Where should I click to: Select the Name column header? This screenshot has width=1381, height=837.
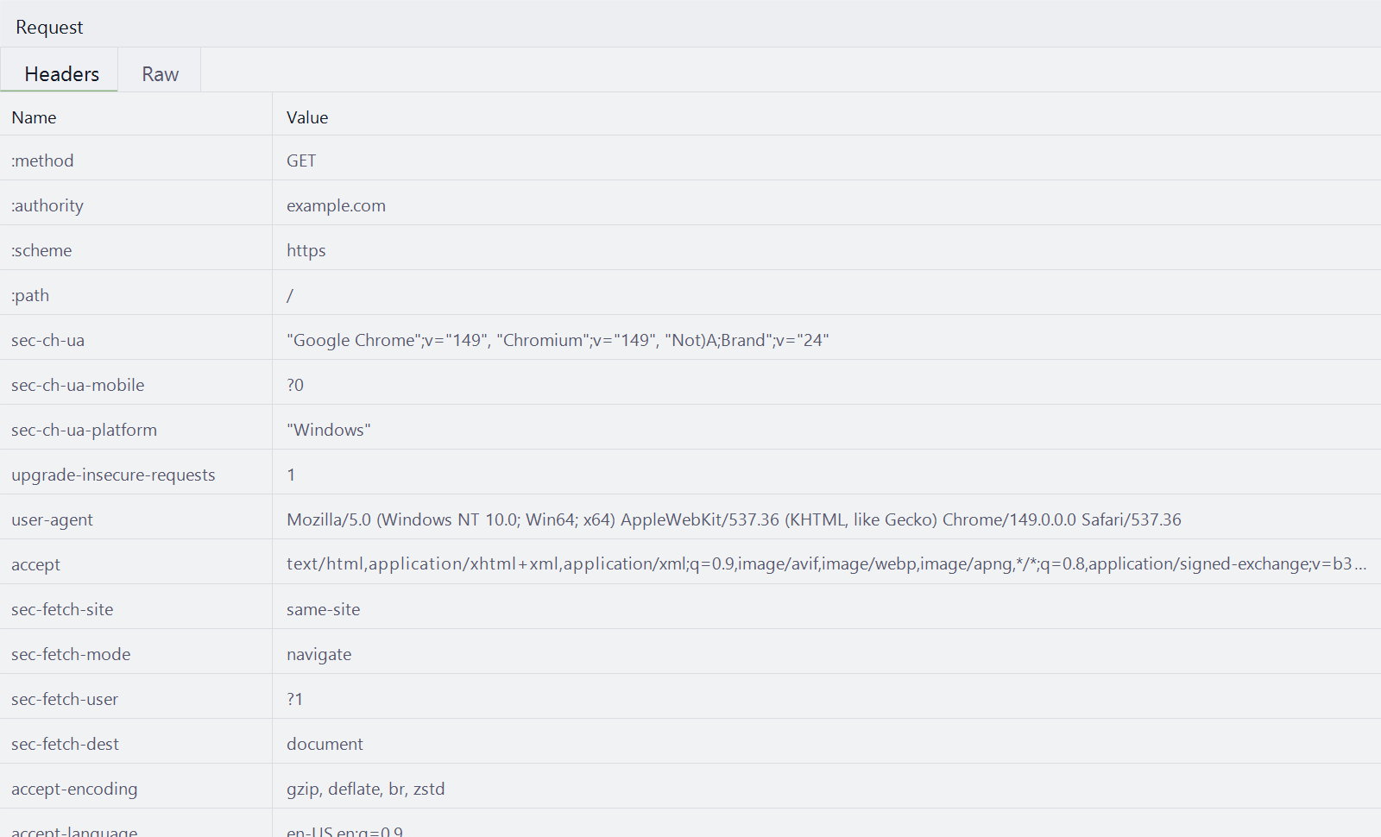click(34, 117)
